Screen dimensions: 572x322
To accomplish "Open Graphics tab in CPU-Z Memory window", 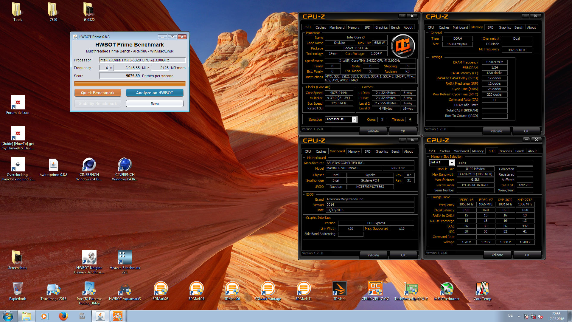I will click(x=505, y=27).
